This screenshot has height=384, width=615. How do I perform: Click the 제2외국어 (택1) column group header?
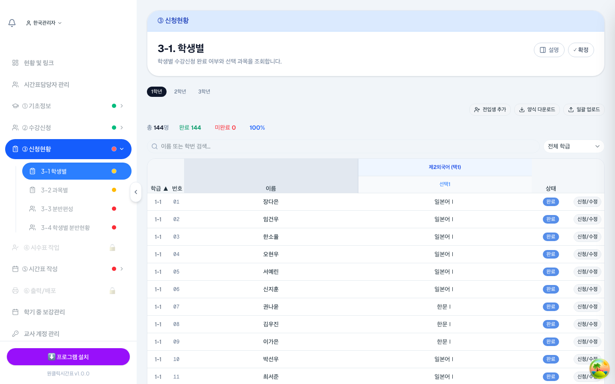coord(445,167)
